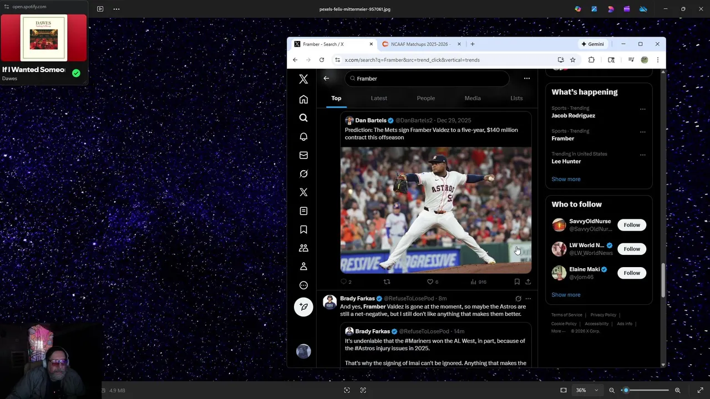Open Bookmarks icon in X sidebar
Screen dimensions: 710x399
(303, 229)
